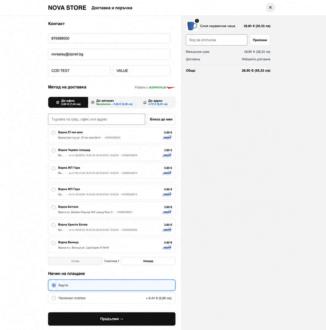Viewport: 326px width, 330px height.
Task: Click phone +35982526982 in Христо Ботев row
Action: pyautogui.click(x=129, y=230)
